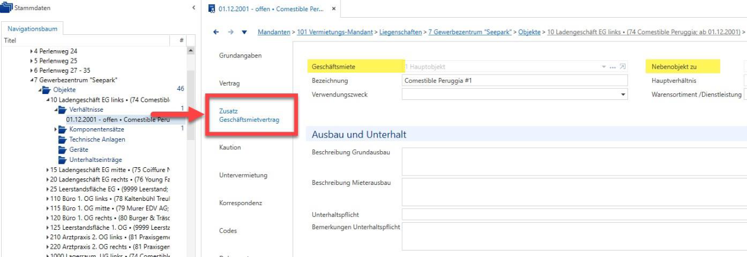Screen dimensions: 747x257
Task: Expand the Komponentensätze node arrow
Action: [x=56, y=129]
